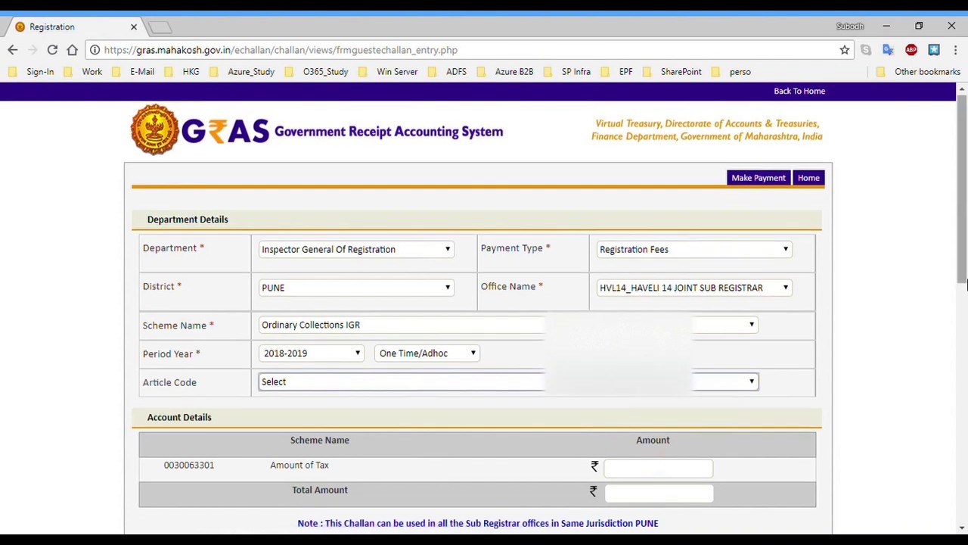Click the Home button
Viewport: 968px width, 545px height.
pyautogui.click(x=808, y=178)
